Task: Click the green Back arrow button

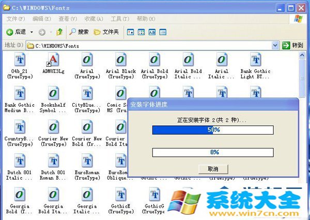Action: (x=9, y=32)
